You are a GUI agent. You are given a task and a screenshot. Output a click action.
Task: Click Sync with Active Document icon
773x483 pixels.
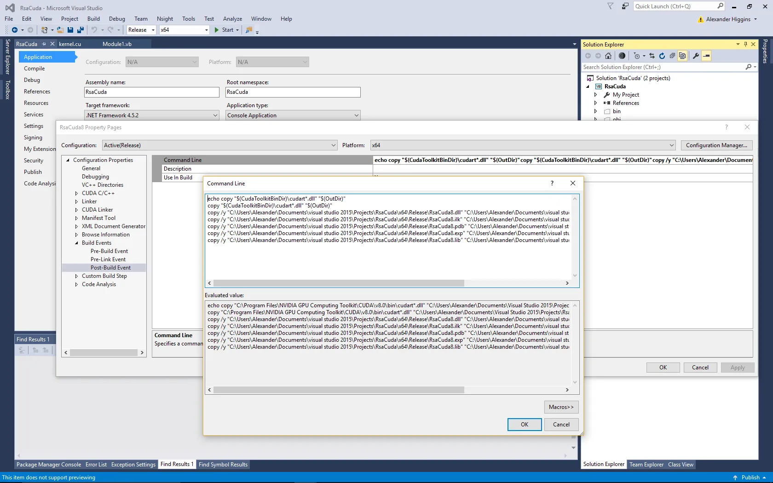pos(652,56)
